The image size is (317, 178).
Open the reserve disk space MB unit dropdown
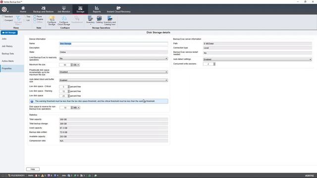76,108
